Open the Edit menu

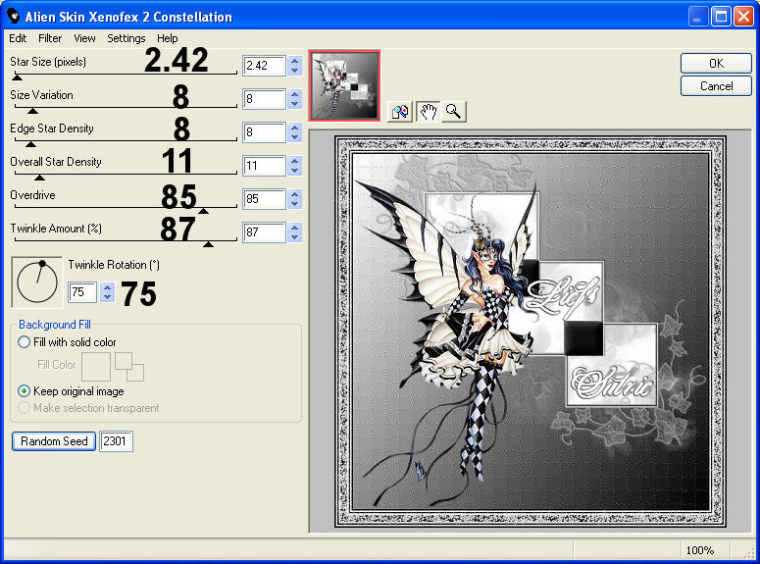18,38
